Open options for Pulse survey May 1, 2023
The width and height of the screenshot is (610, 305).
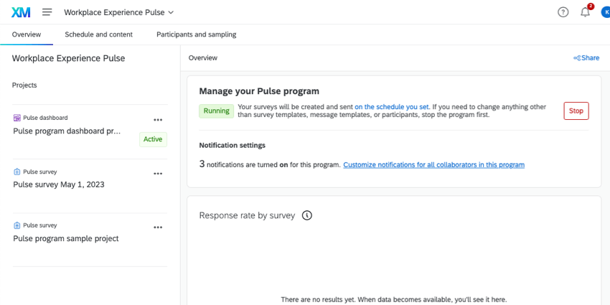158,174
